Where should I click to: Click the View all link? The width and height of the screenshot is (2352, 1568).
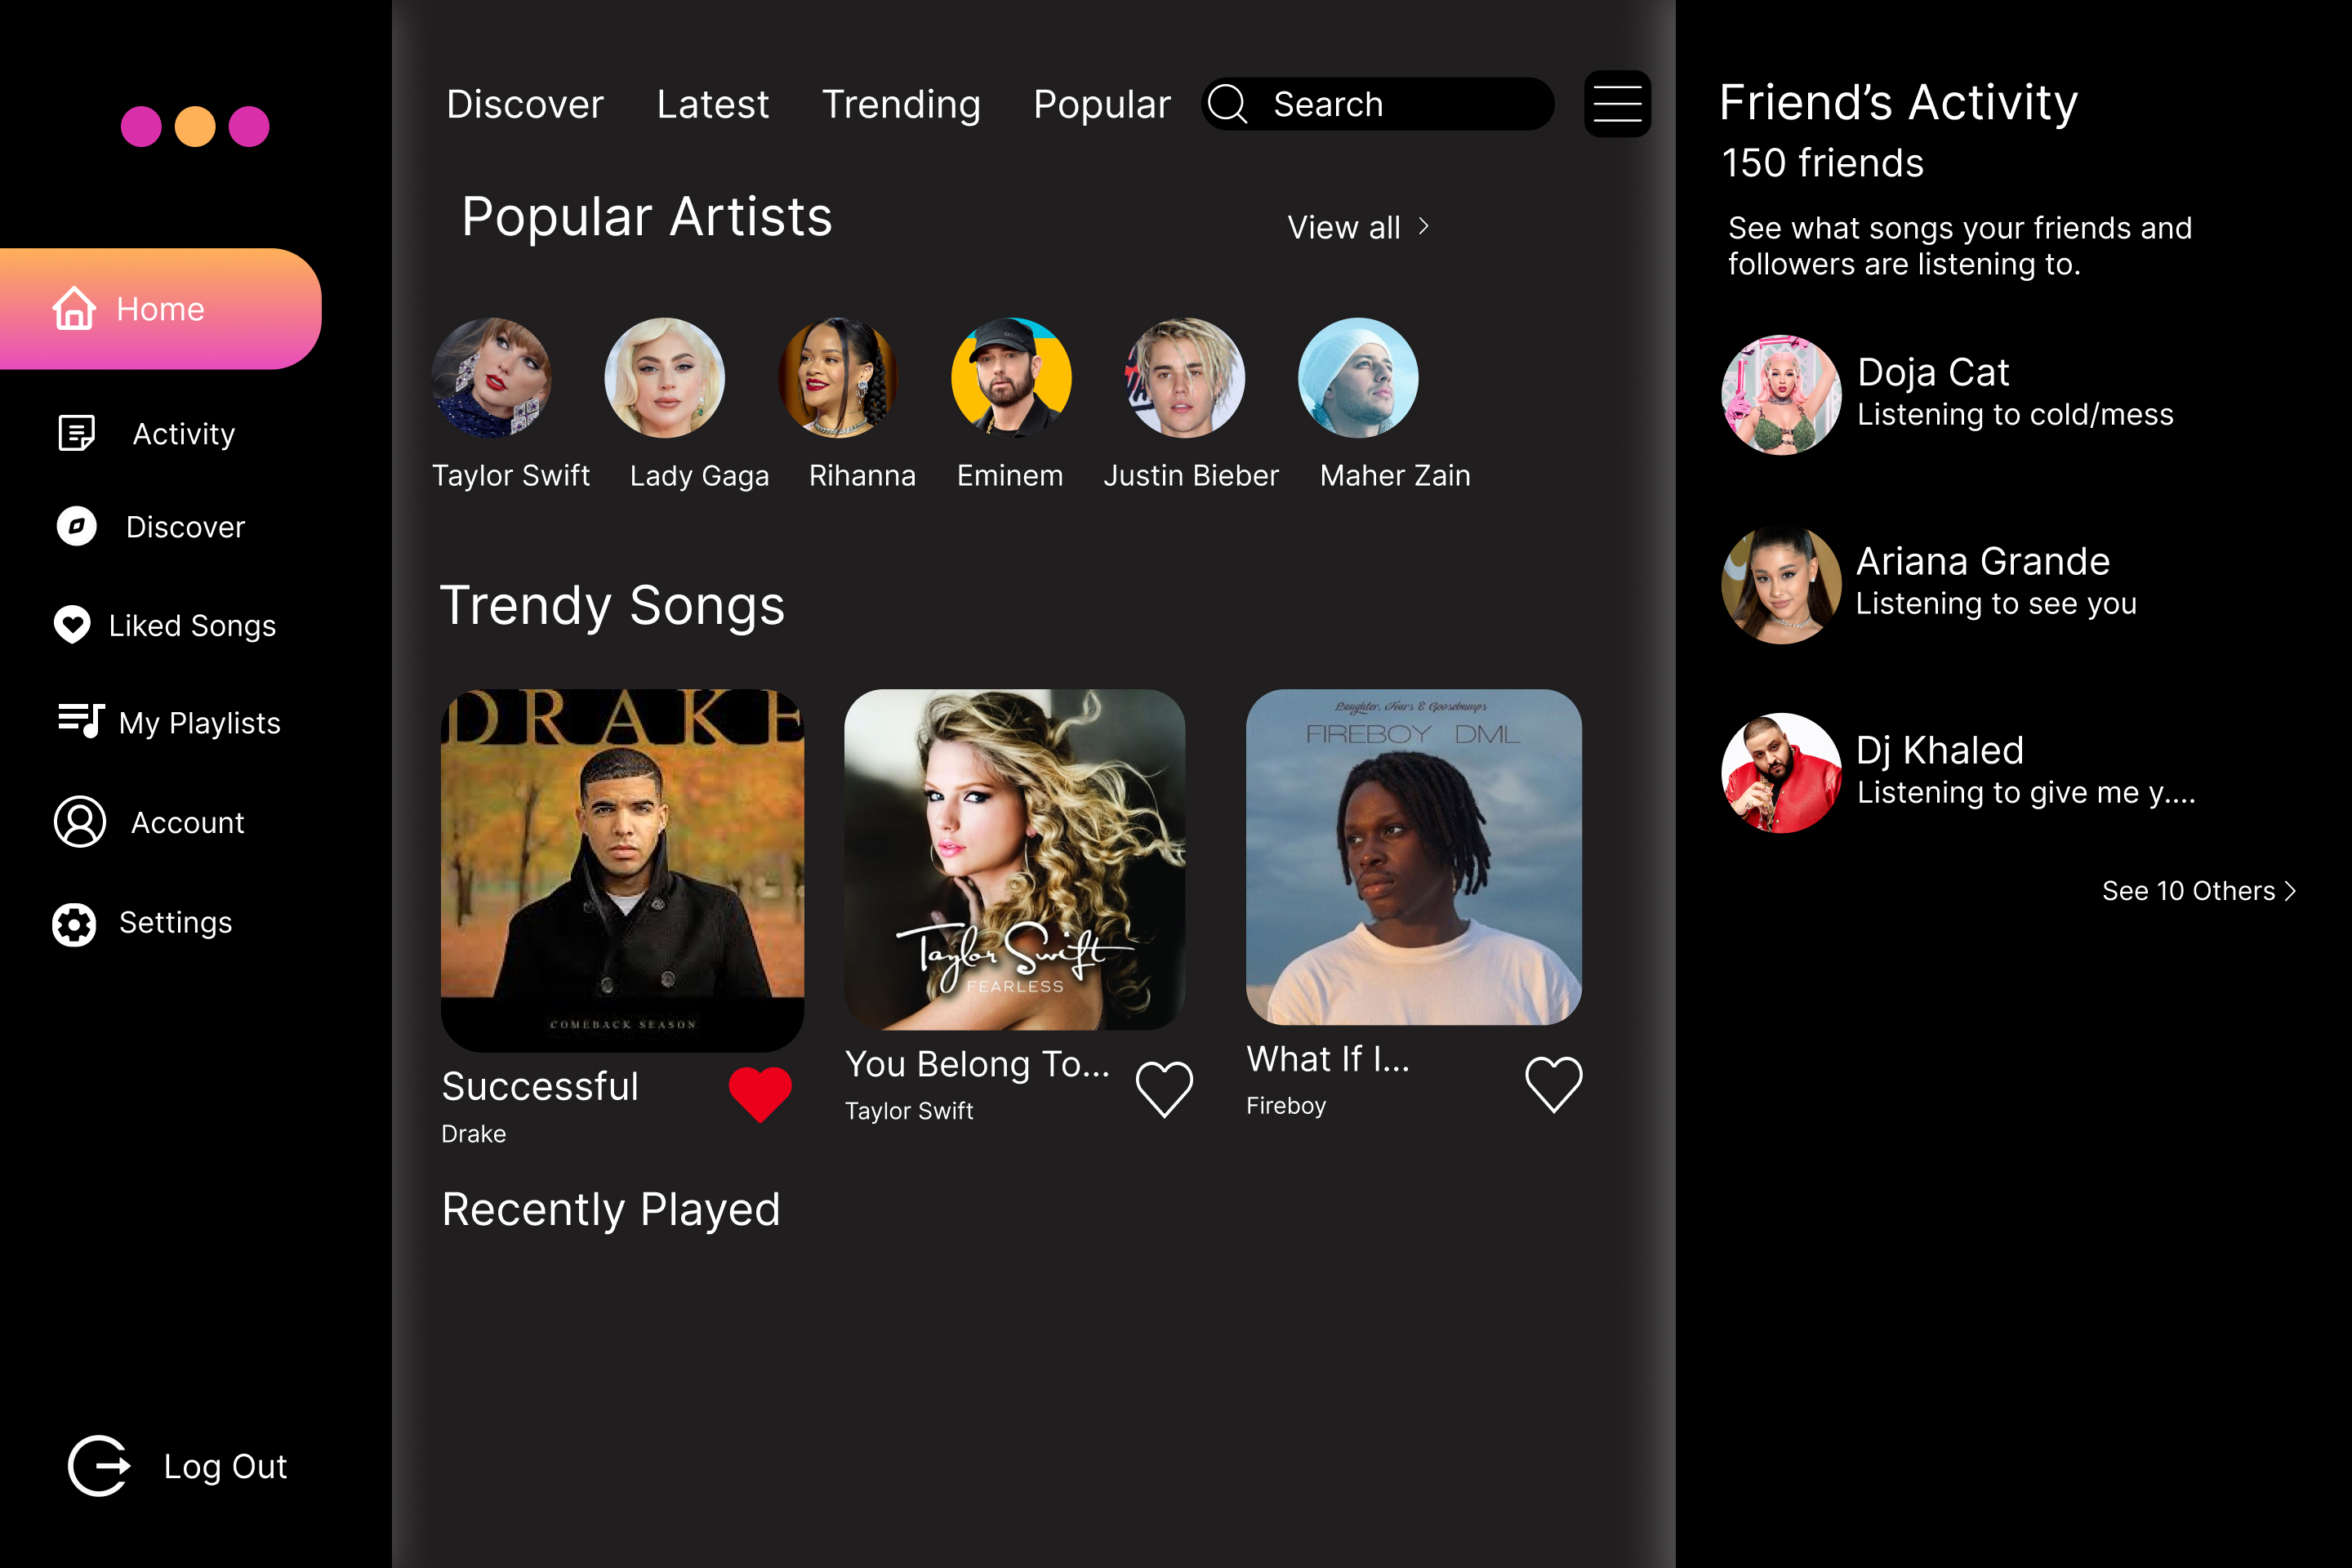click(1343, 227)
